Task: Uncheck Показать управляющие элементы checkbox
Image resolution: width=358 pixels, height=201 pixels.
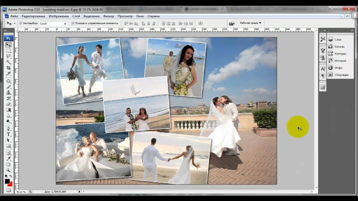Action: coord(73,23)
